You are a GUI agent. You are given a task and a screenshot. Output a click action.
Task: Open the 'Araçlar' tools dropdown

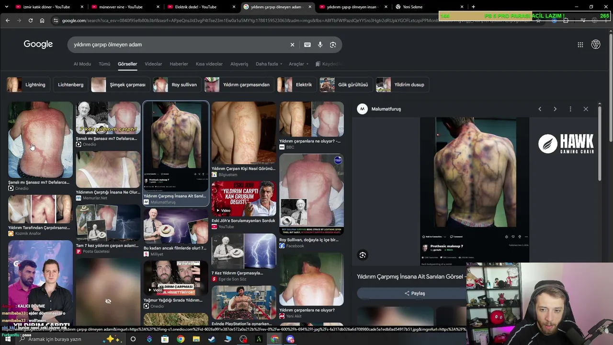click(x=298, y=64)
